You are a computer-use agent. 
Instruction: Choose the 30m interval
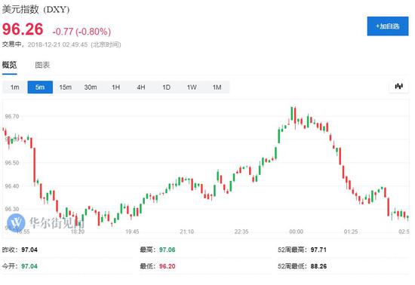[x=91, y=87]
